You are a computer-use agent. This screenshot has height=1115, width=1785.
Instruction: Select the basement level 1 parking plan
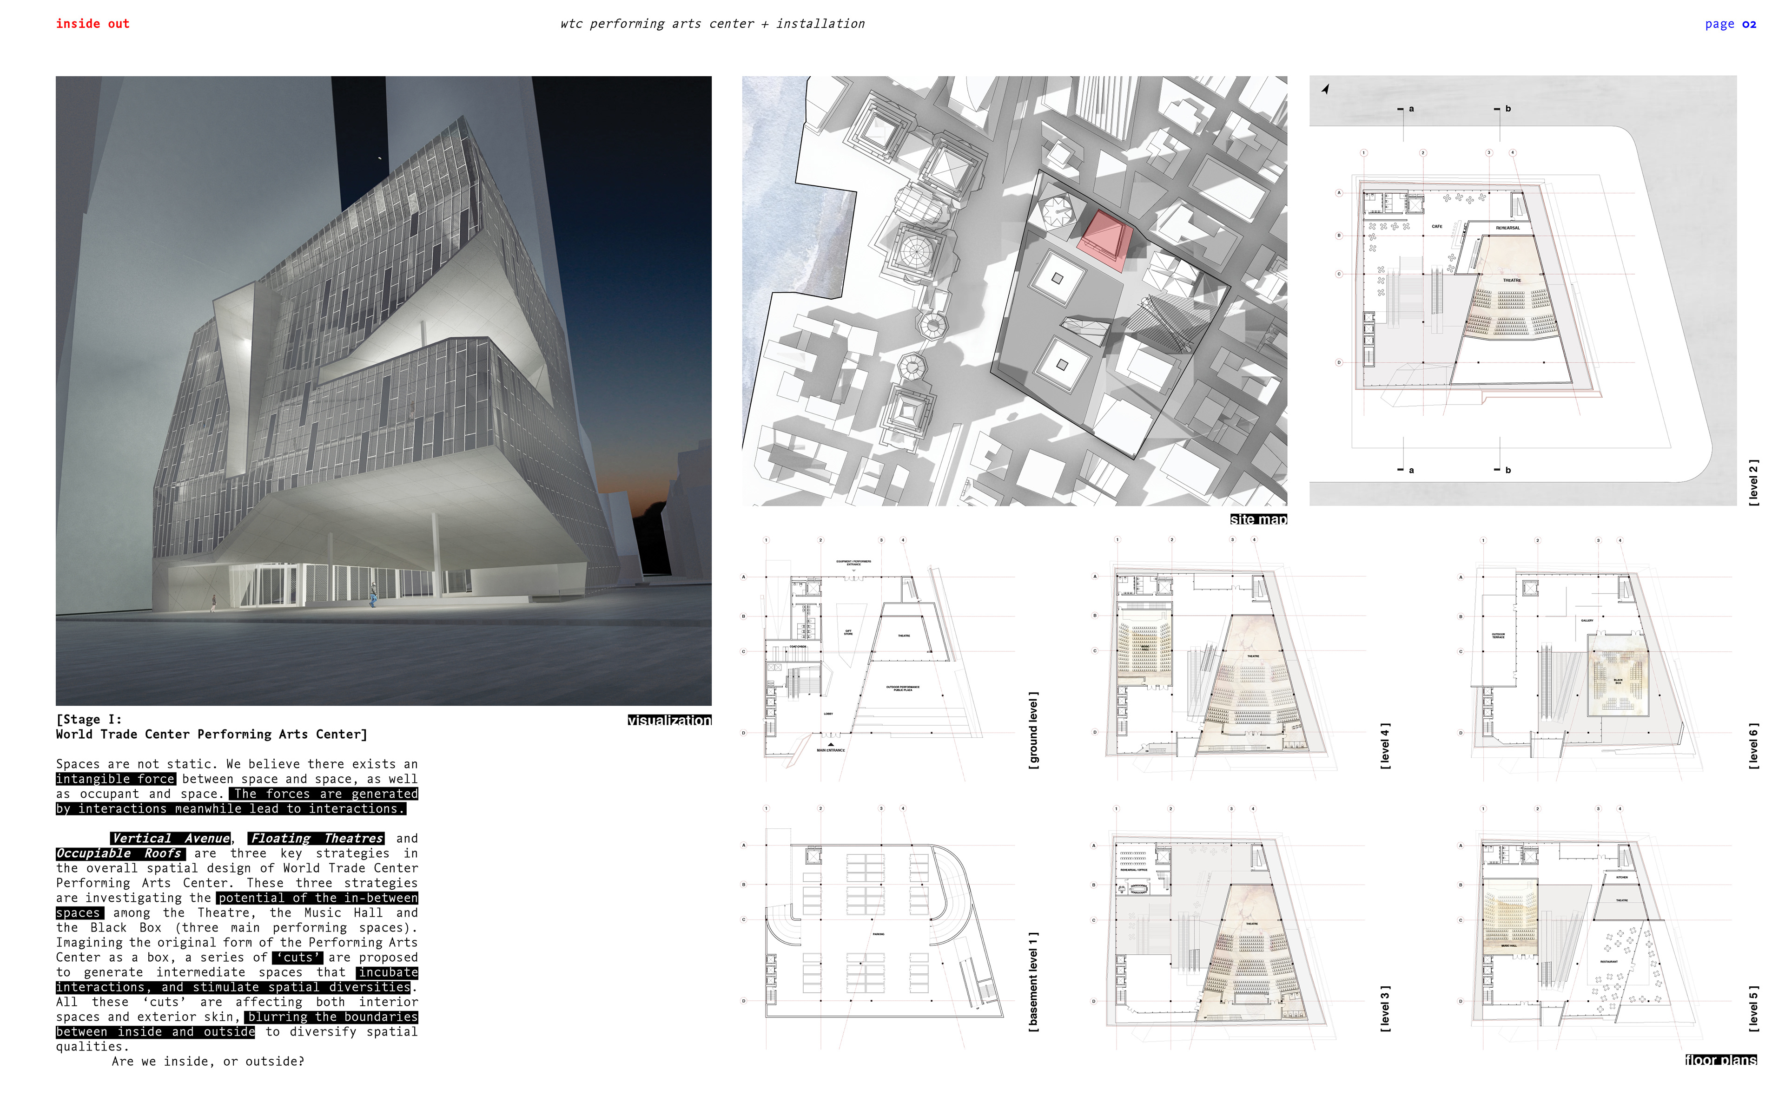pyautogui.click(x=878, y=929)
